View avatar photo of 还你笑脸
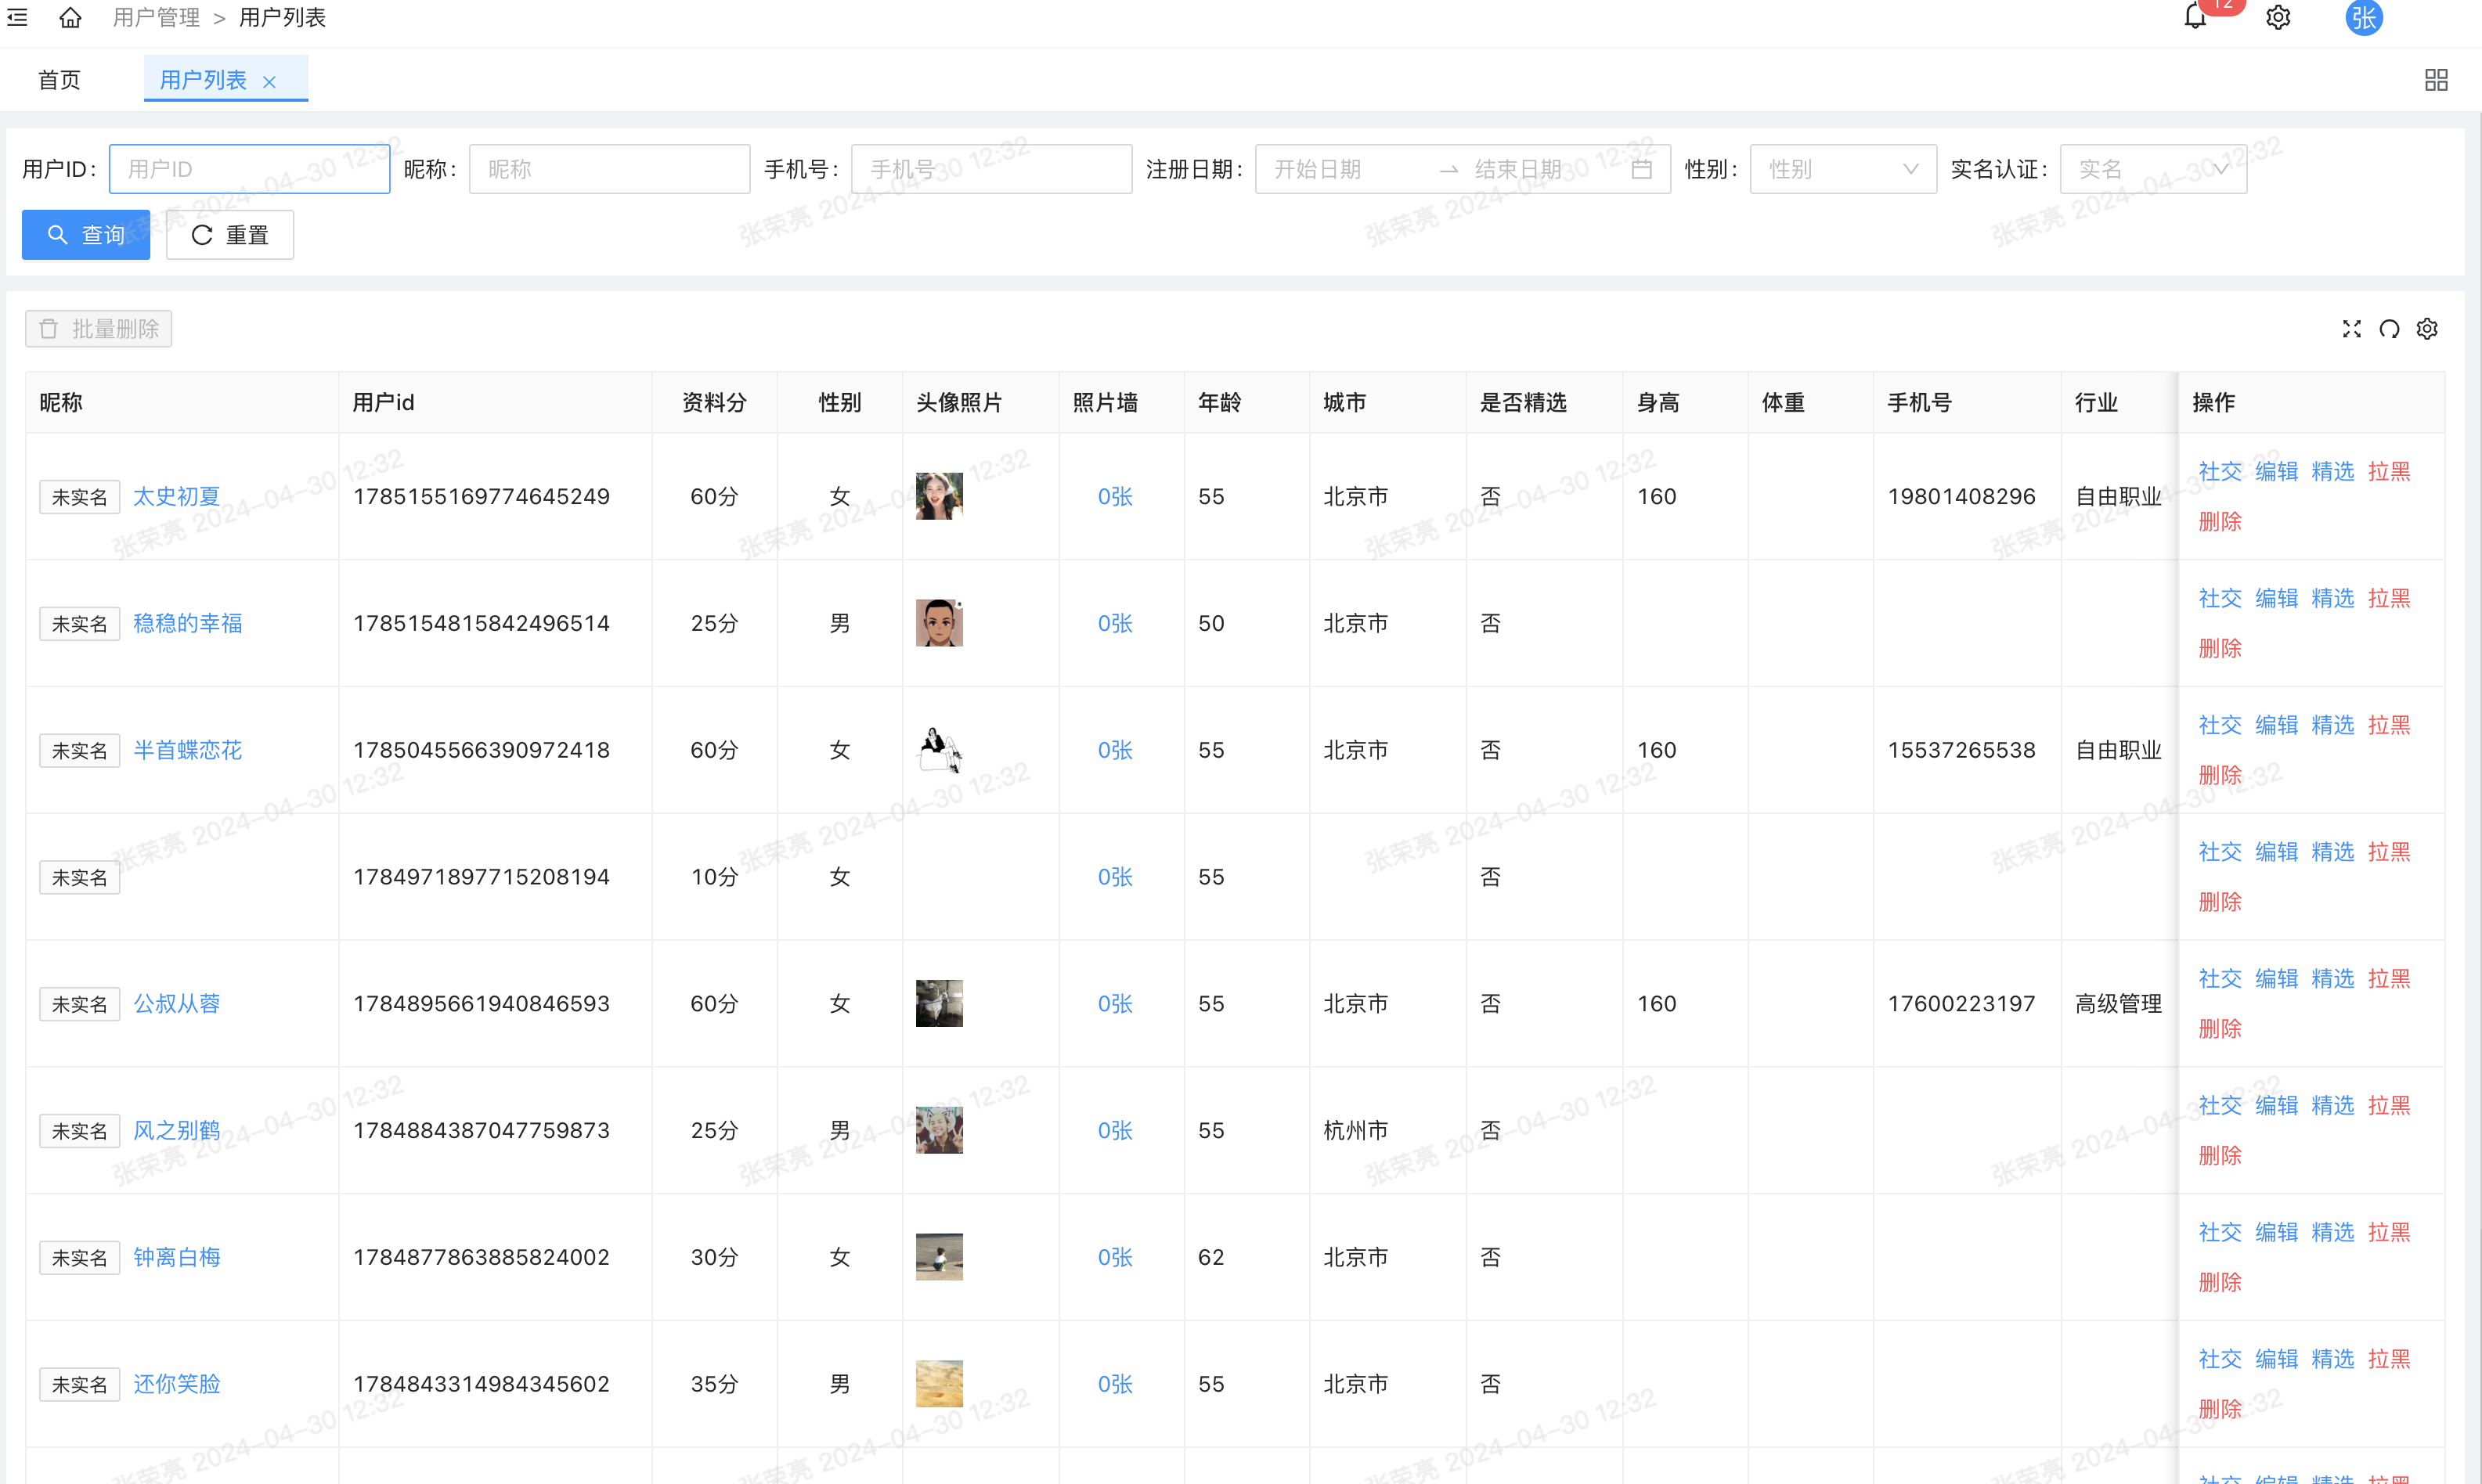Image resolution: width=2482 pixels, height=1484 pixels. (940, 1384)
